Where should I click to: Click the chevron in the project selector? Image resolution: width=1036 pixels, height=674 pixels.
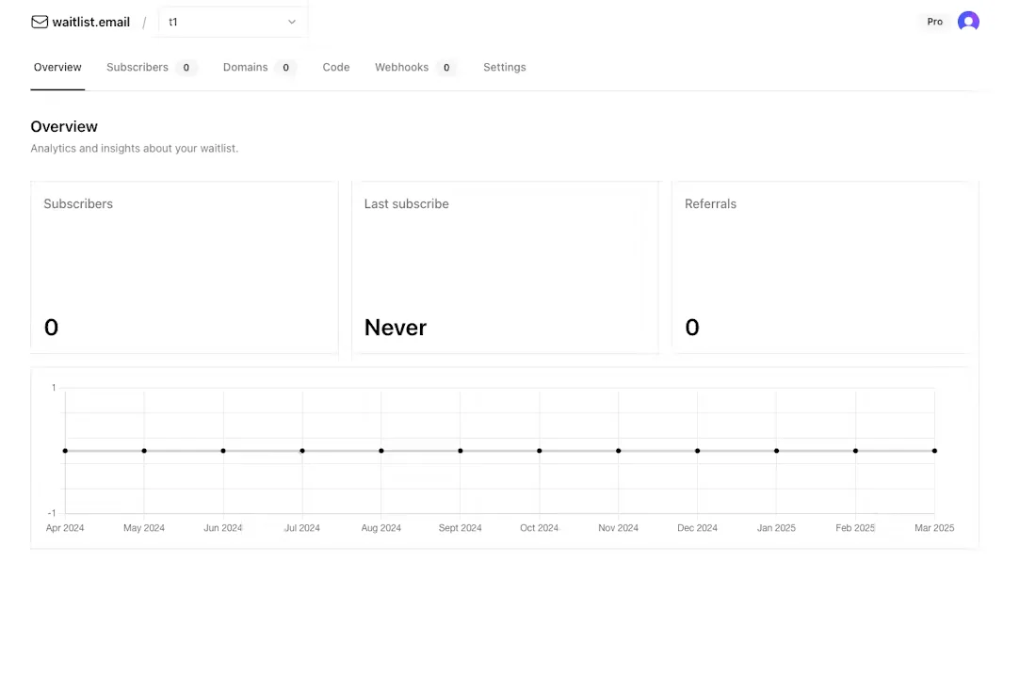(292, 21)
